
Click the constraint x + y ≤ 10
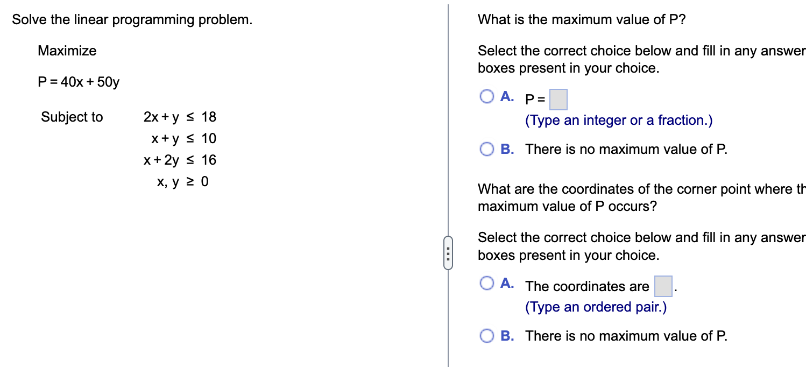coord(183,138)
